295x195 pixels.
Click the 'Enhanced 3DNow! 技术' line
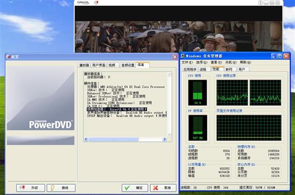(113, 93)
